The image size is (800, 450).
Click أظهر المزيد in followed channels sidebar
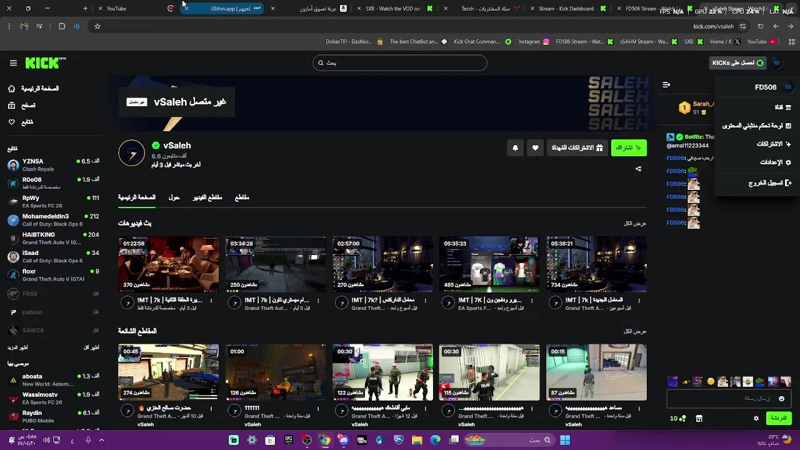click(x=17, y=347)
